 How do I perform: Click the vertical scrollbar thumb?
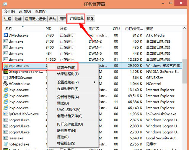pos(184,71)
